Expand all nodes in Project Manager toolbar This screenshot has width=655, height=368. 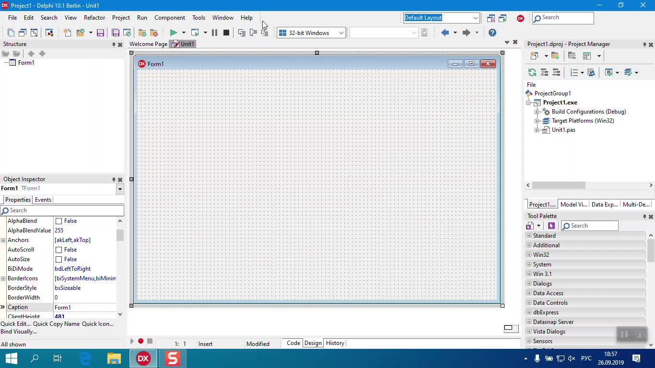(x=544, y=72)
